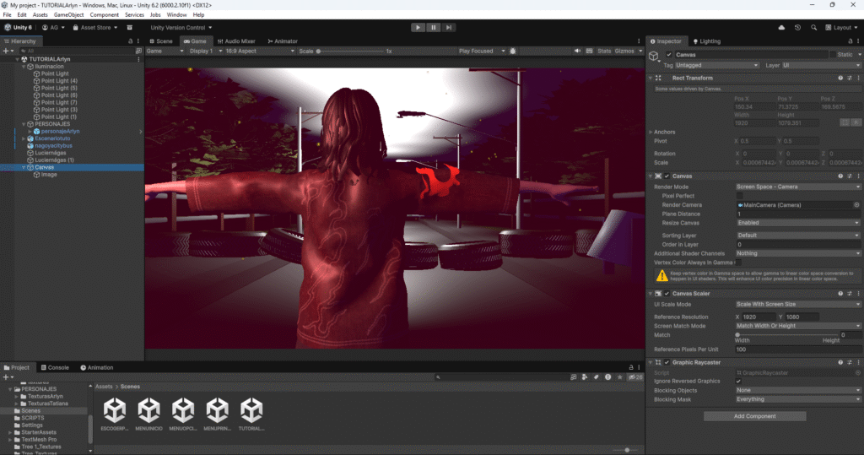This screenshot has height=455, width=864.
Task: Open Unity Cloud from the cloud icon
Action: (x=781, y=27)
